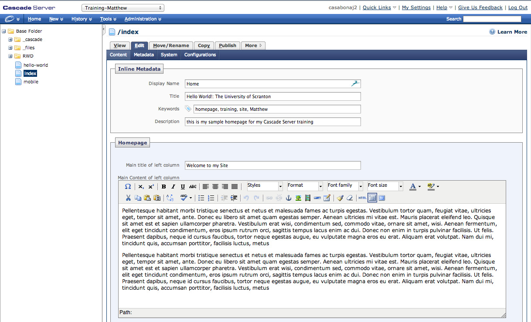Center align text
The width and height of the screenshot is (531, 322).
click(x=215, y=186)
